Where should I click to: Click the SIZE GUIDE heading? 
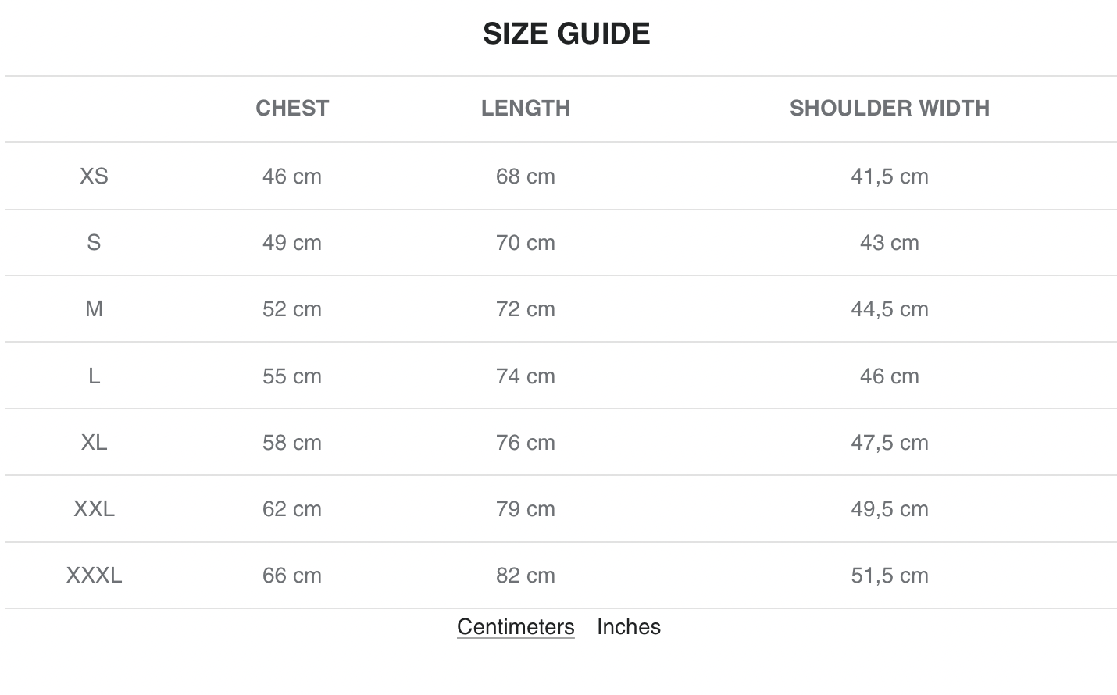point(566,34)
